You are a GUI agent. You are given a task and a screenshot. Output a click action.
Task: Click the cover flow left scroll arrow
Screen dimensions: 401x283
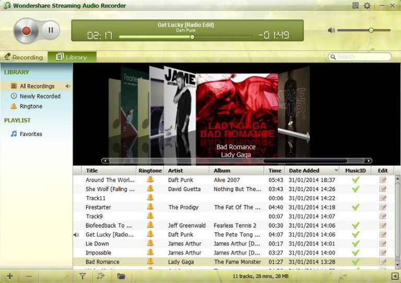105,161
